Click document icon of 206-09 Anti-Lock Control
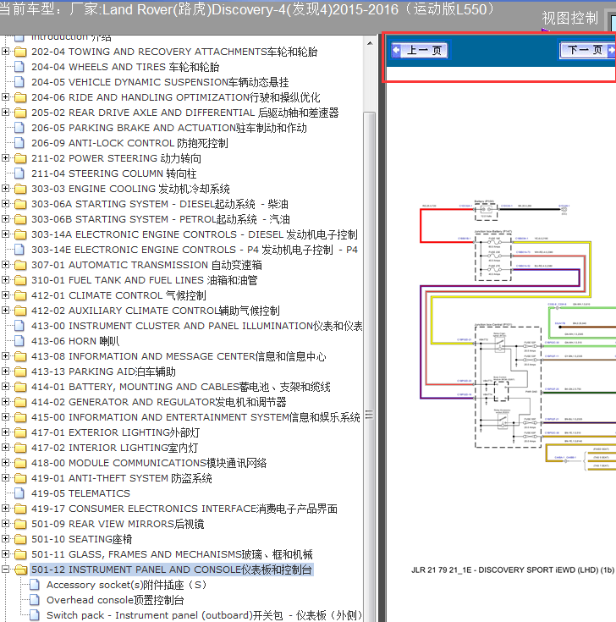616x622 pixels. click(19, 143)
